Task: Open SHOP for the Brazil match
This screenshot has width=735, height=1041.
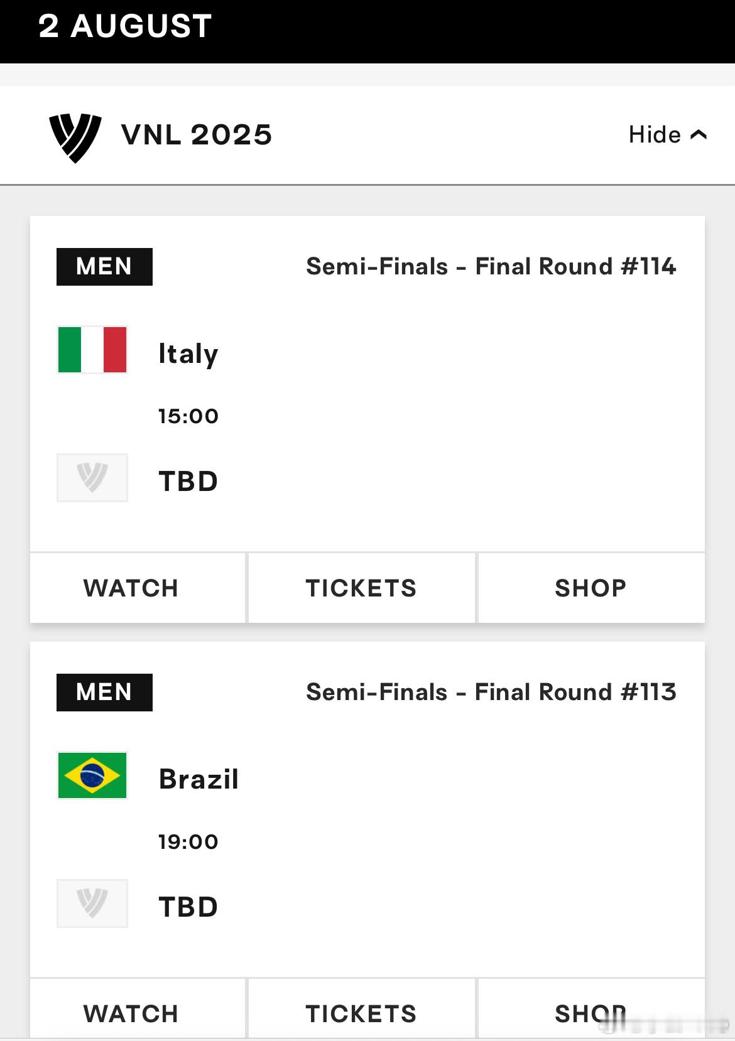Action: [x=591, y=1008]
